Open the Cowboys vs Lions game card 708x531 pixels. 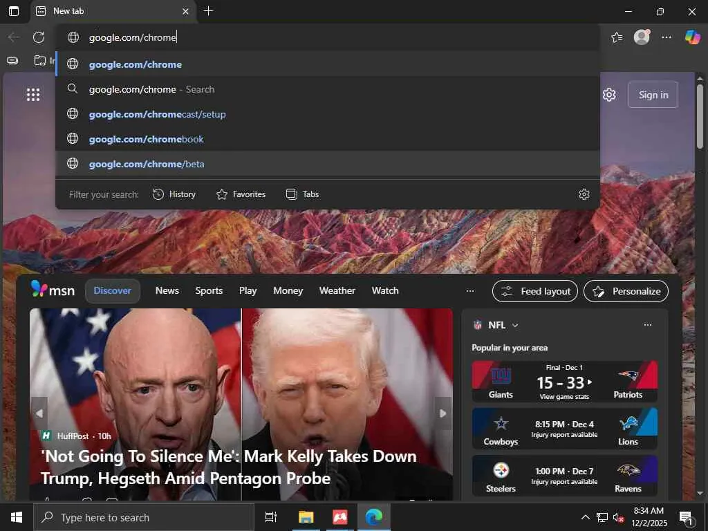coord(564,429)
